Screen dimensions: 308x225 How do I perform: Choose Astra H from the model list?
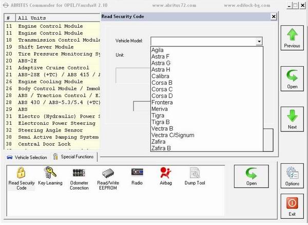(207, 69)
